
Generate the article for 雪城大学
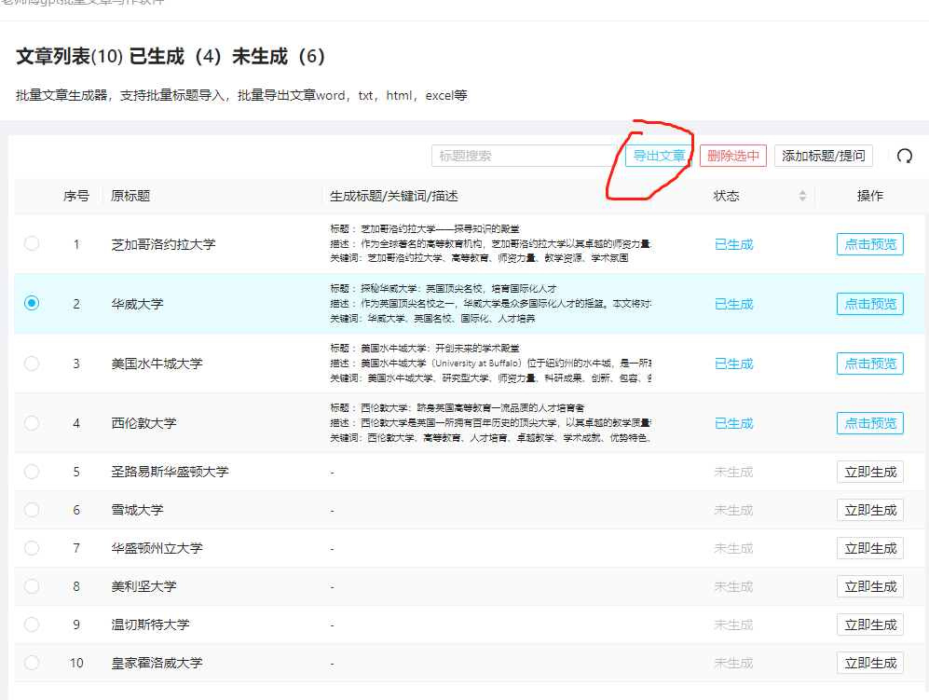[x=869, y=510]
